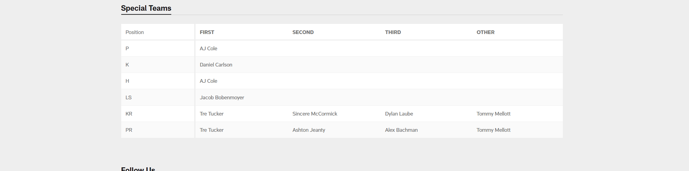Screen dimensions: 689x171
Task: Click the Special Teams section heading
Action: (146, 8)
